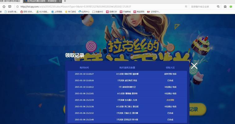Open the 收藏夹栏 bookmark folder
This screenshot has height=124, width=235.
click(x=98, y=12)
